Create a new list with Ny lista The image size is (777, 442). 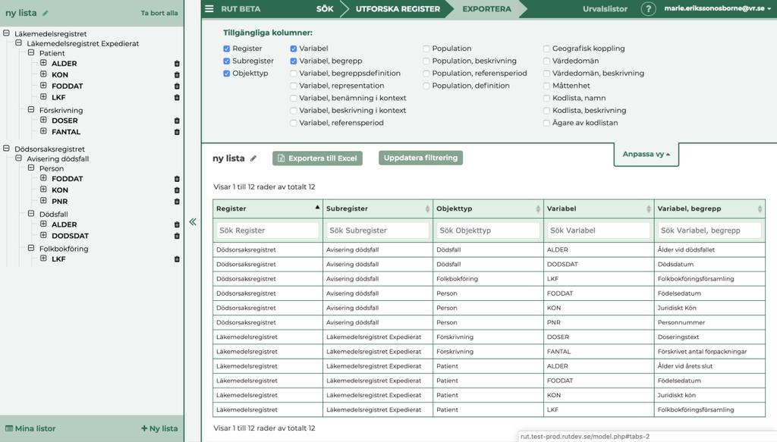159,428
